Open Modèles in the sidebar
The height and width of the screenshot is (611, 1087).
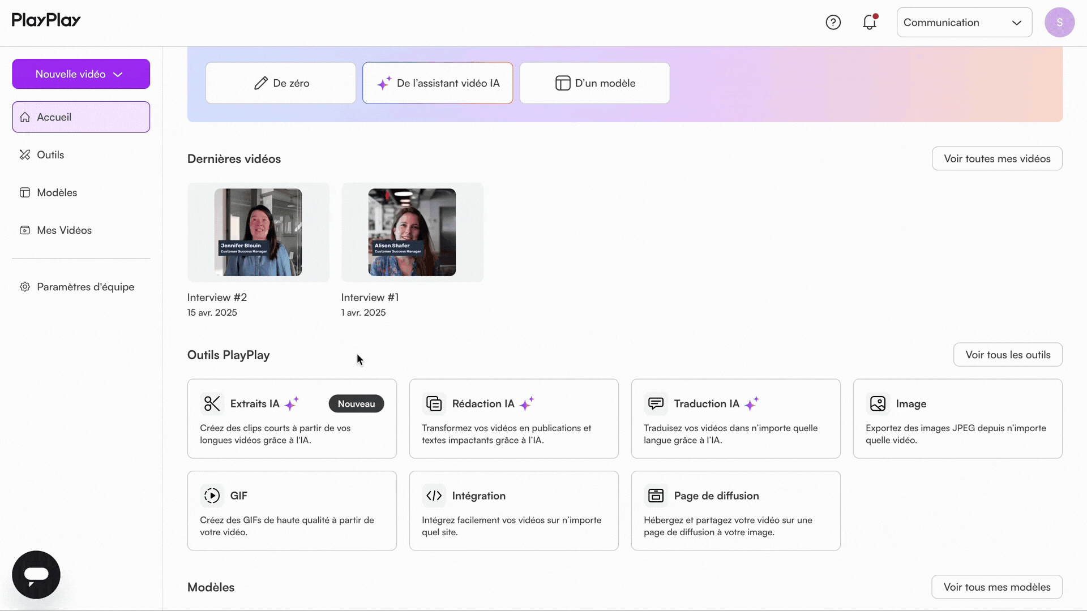pos(81,192)
